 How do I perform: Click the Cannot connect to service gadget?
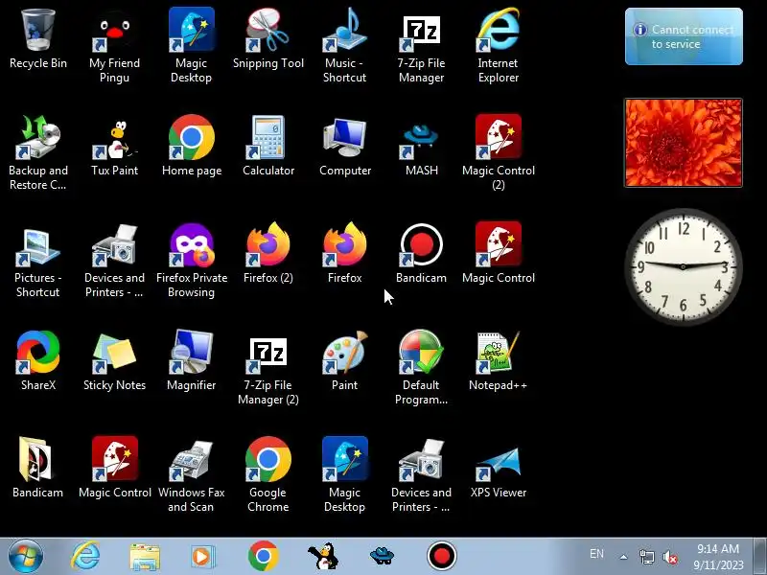click(684, 36)
